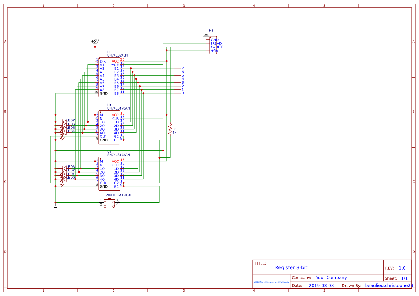The width and height of the screenshot is (419, 296).
Task: Click the date 2019-03-08 in title block
Action: pos(322,285)
